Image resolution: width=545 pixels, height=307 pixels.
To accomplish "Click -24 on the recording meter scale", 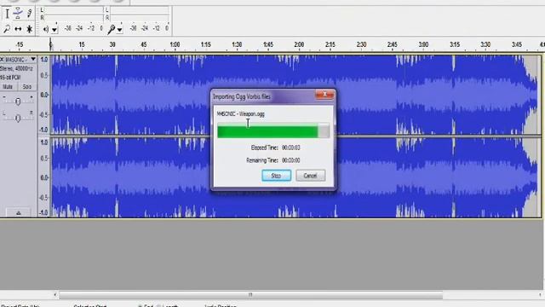I will (145, 28).
